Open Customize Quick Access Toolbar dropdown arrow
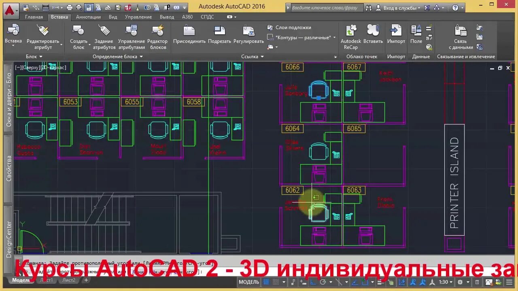This screenshot has height=291, width=518. click(184, 8)
